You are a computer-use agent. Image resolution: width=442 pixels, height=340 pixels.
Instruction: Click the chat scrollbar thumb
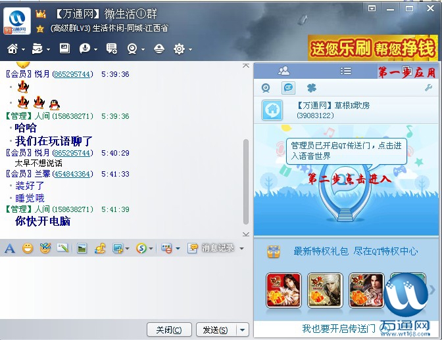coord(246,182)
